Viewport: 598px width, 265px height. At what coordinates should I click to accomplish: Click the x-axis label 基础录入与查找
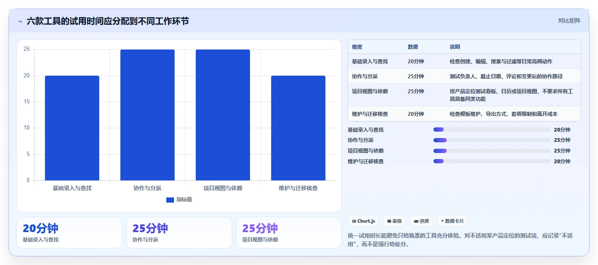pos(72,188)
